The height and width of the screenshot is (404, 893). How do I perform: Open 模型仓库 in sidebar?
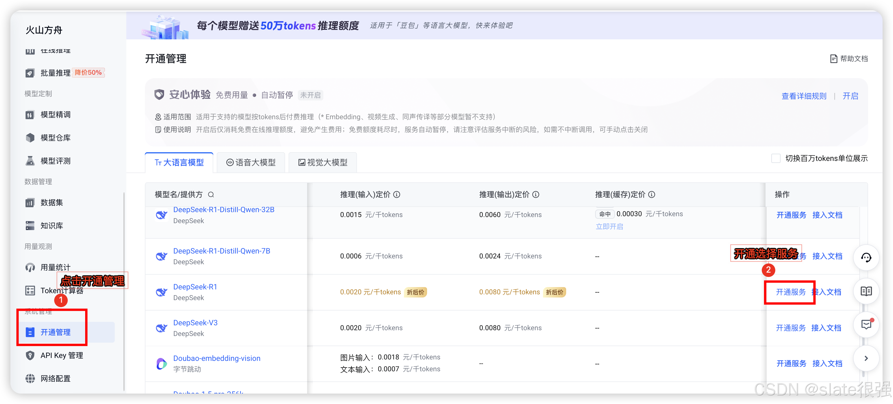55,137
